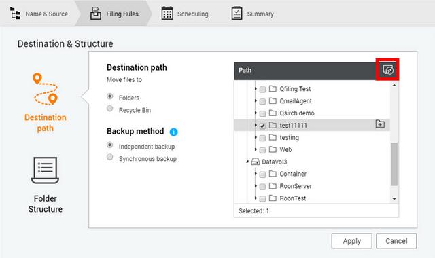
Task: Click the scroll down arrow of path list
Action: [x=394, y=199]
